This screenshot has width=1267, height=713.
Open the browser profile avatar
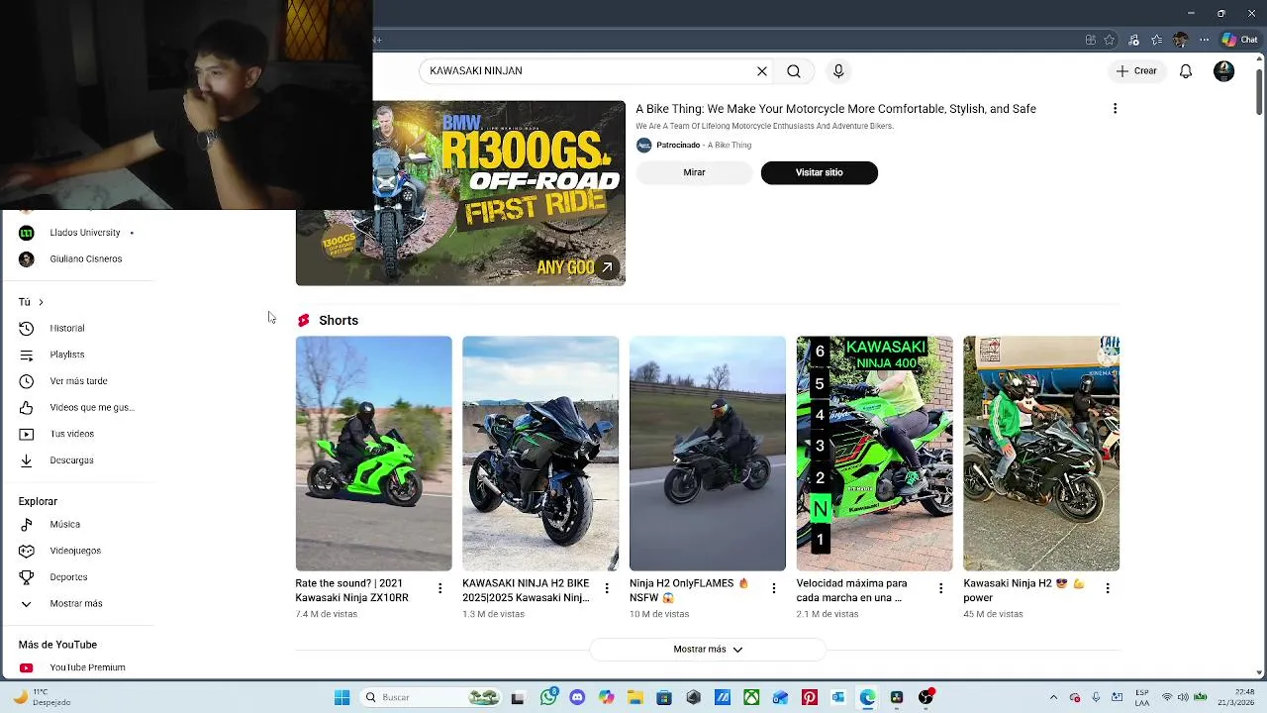point(1180,40)
